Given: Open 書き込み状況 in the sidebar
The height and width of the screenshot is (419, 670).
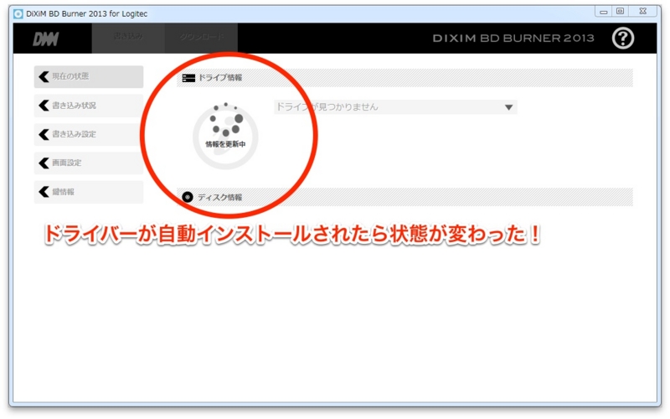Looking at the screenshot, I should click(89, 106).
